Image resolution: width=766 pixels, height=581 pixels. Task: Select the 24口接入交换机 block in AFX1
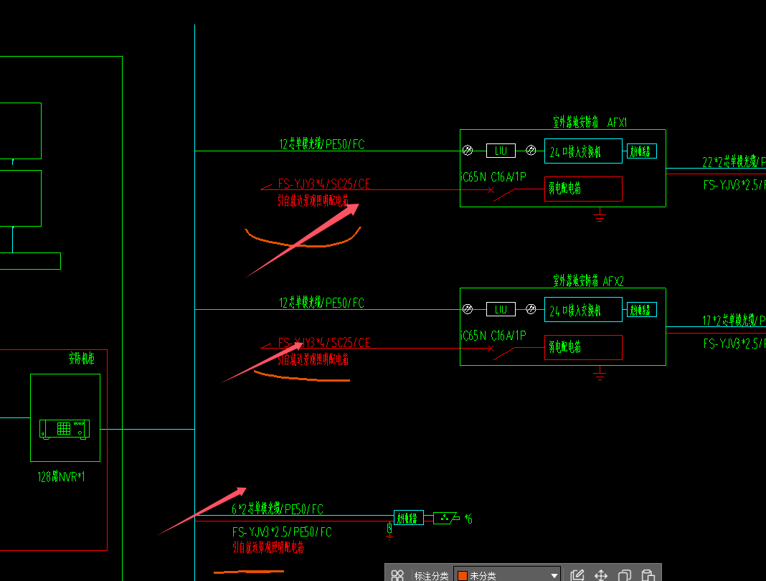[x=583, y=151]
